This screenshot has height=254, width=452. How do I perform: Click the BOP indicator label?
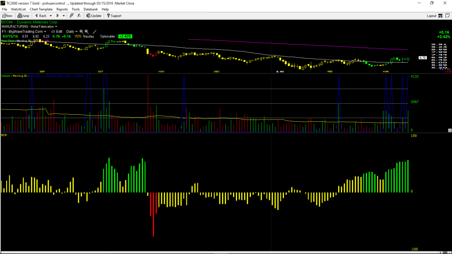pyautogui.click(x=4, y=135)
